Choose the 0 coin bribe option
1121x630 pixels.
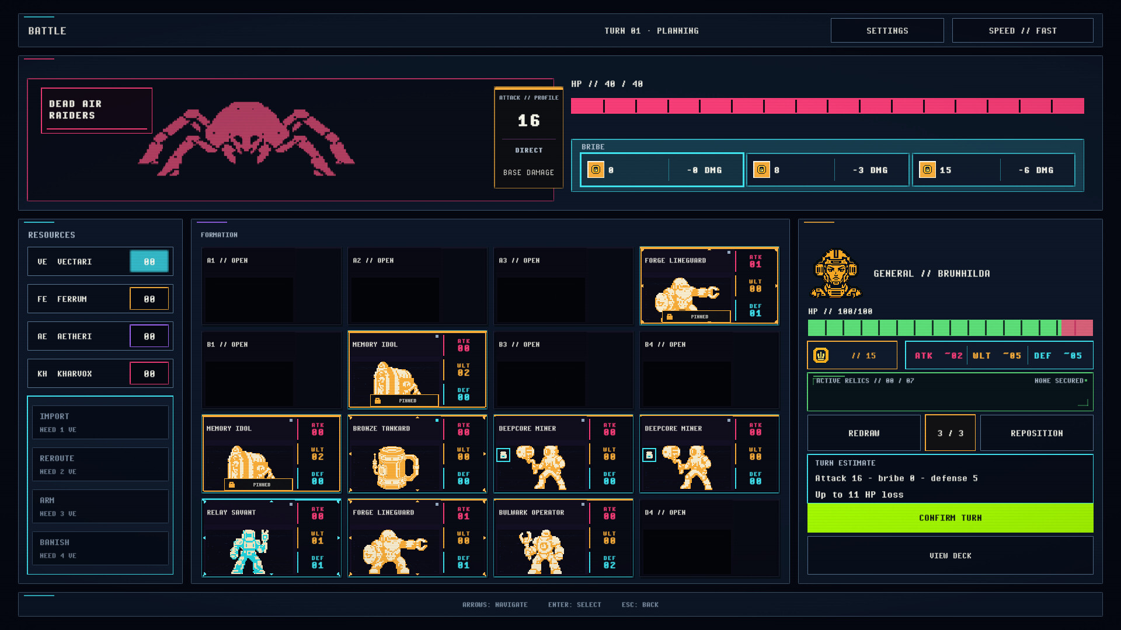[662, 170]
